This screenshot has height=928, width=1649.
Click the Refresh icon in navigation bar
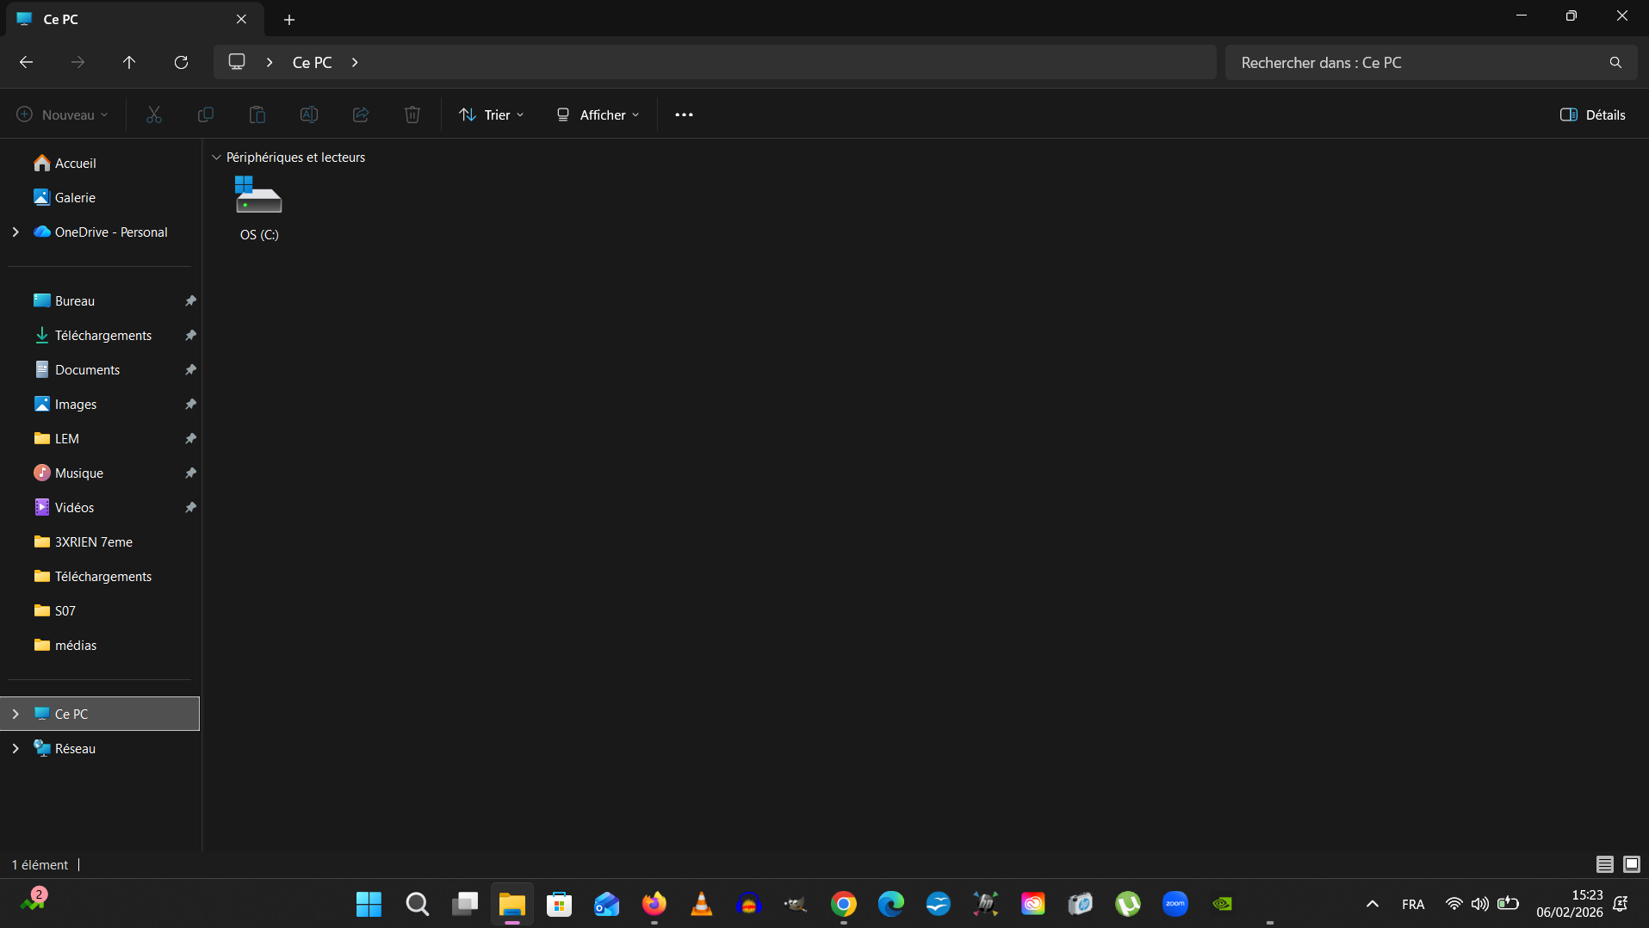point(181,62)
